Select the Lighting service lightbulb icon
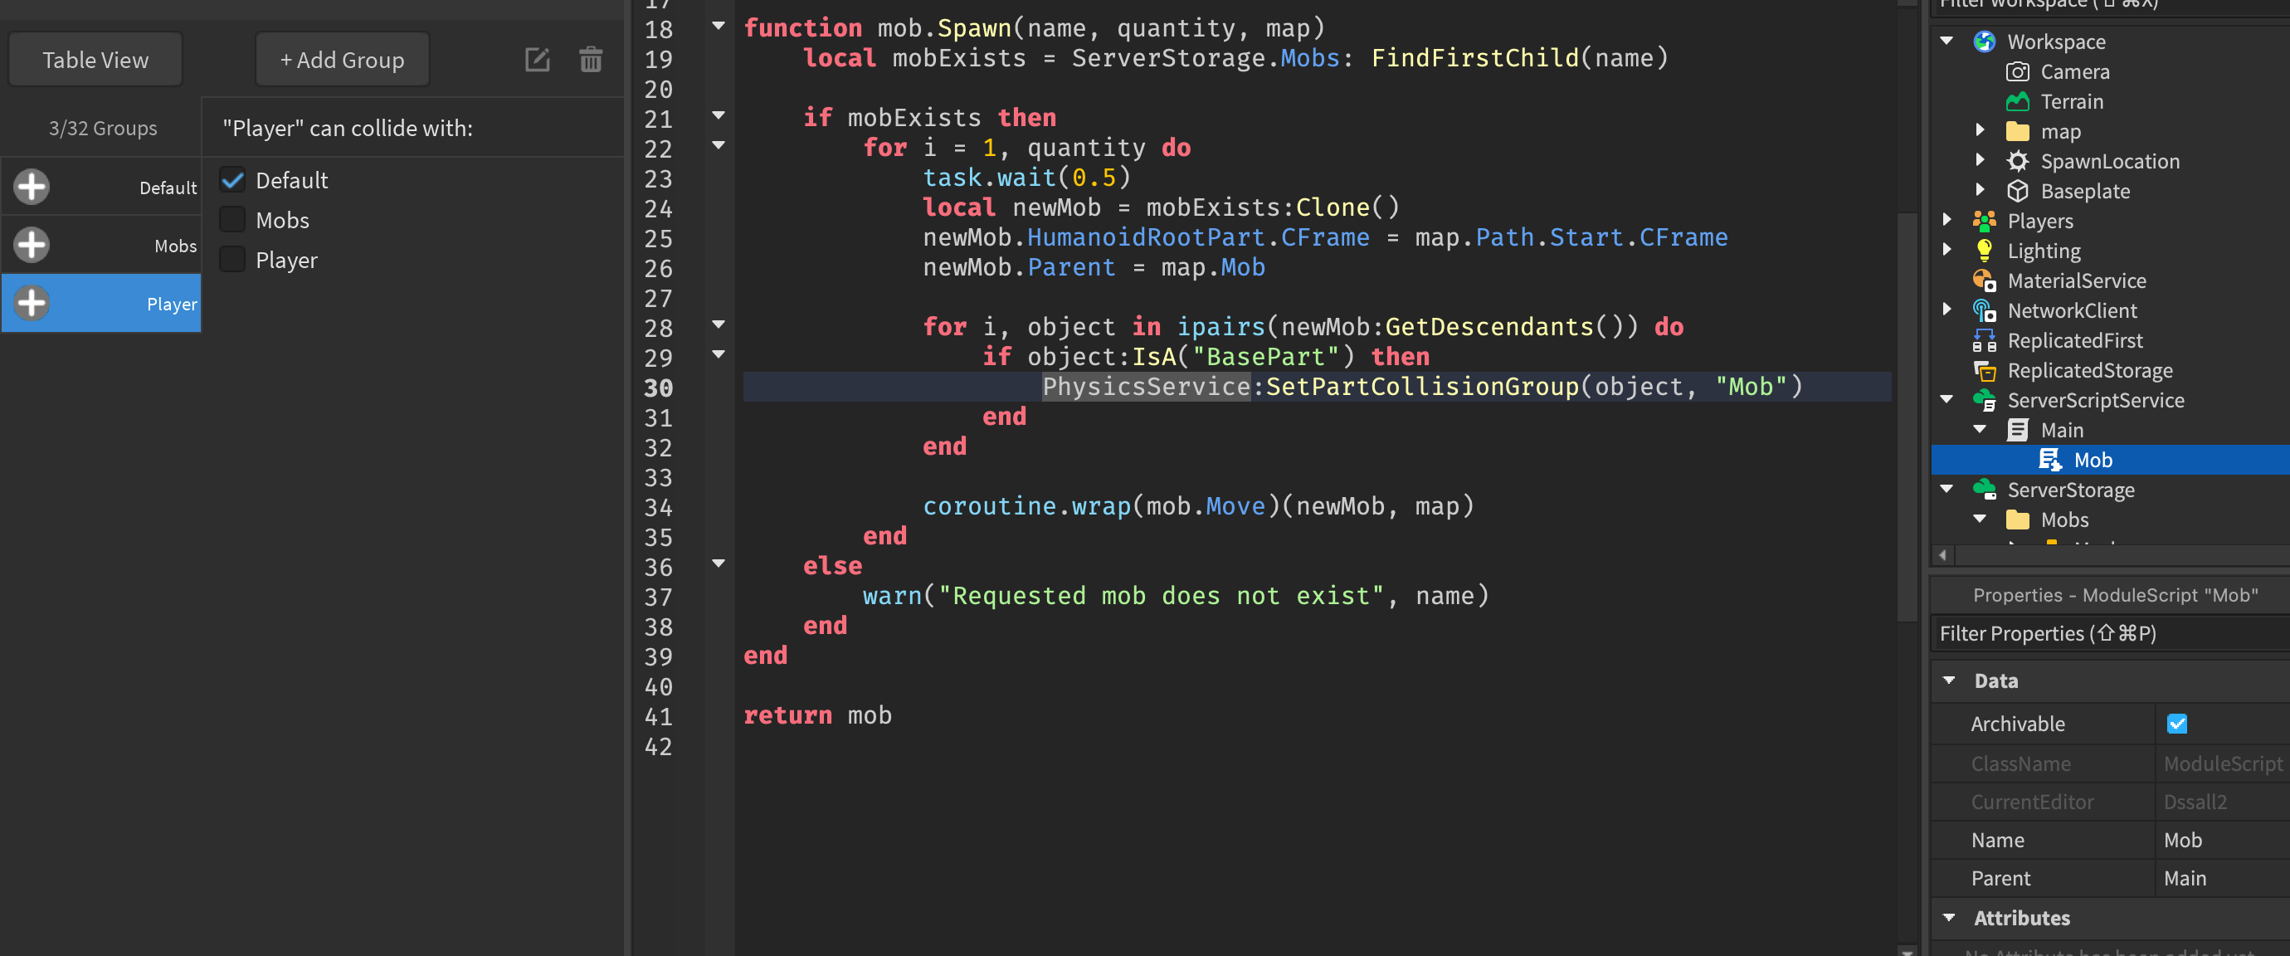The width and height of the screenshot is (2290, 956). coord(1984,251)
